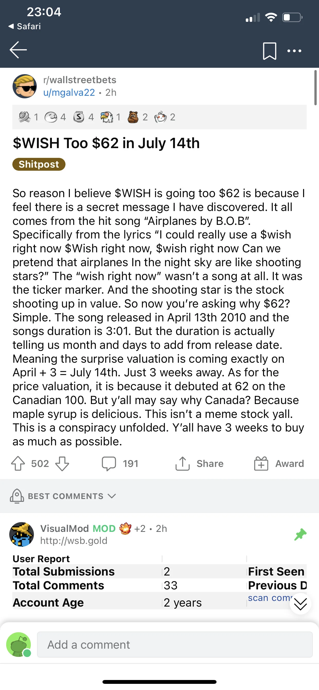The height and width of the screenshot is (690, 319).
Task: Bookmark this post with save icon
Action: pos(269,51)
